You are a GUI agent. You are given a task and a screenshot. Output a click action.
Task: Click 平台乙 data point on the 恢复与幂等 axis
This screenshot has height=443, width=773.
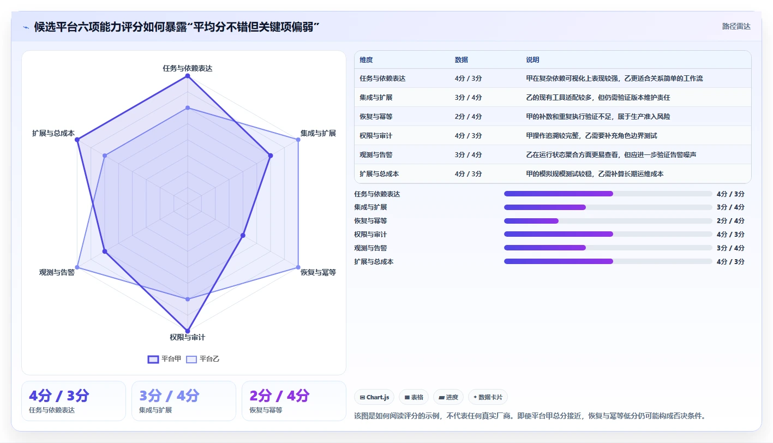[298, 267]
